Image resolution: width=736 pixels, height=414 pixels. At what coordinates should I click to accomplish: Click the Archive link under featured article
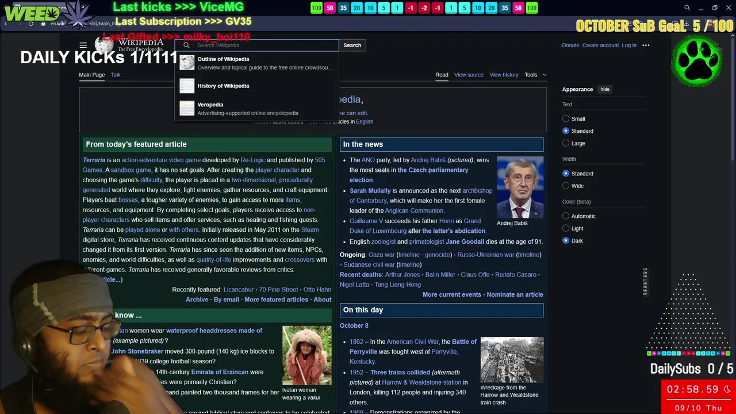tap(197, 300)
